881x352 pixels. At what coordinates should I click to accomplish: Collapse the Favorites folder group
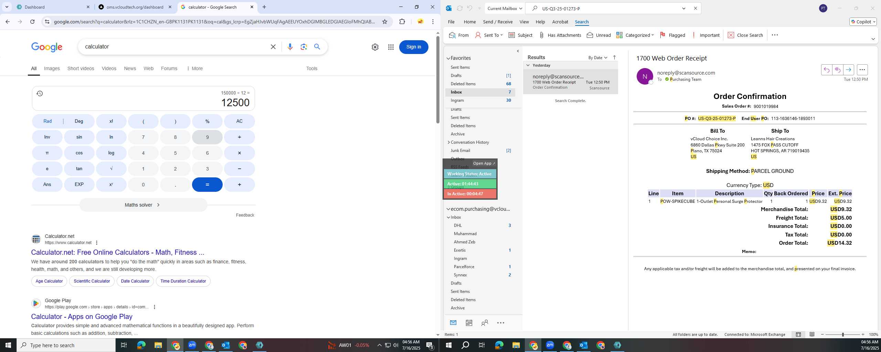click(x=448, y=58)
